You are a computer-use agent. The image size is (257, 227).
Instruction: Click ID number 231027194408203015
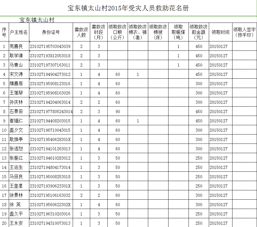click(x=50, y=121)
